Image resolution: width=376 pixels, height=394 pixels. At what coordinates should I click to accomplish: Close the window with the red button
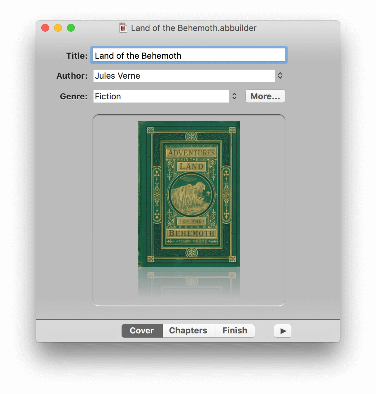(45, 28)
